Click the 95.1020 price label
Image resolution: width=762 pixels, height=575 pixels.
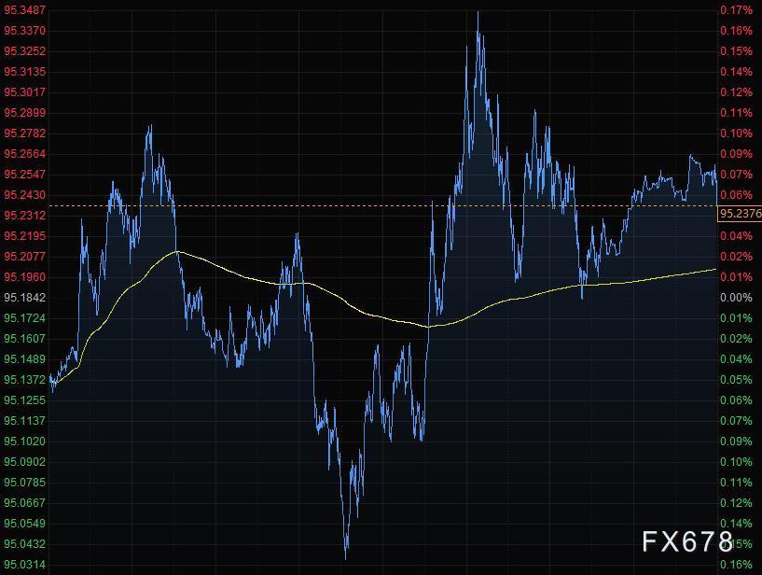click(25, 442)
